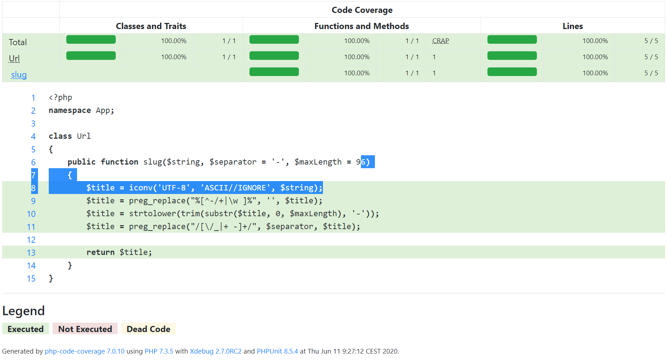Click the 'public function slug' declaration line
This screenshot has width=667, height=360.
[219, 162]
